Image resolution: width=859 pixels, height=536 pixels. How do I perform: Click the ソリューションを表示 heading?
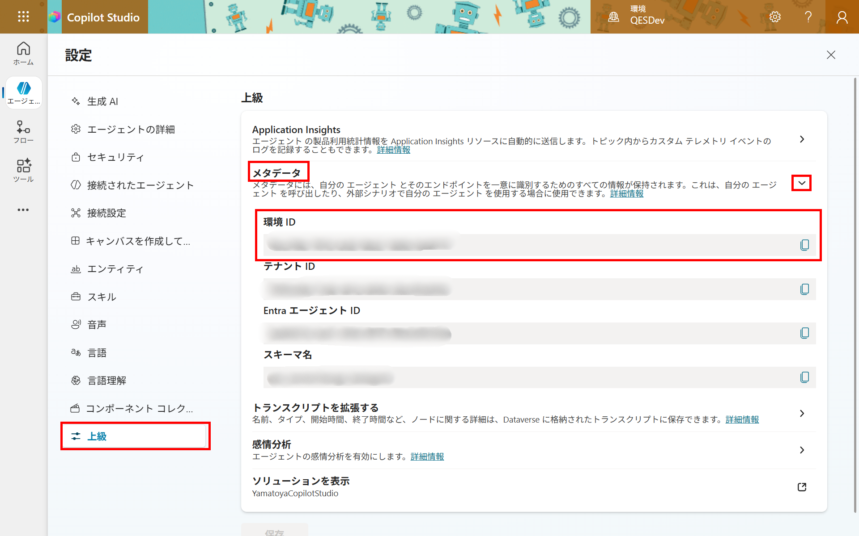point(301,481)
